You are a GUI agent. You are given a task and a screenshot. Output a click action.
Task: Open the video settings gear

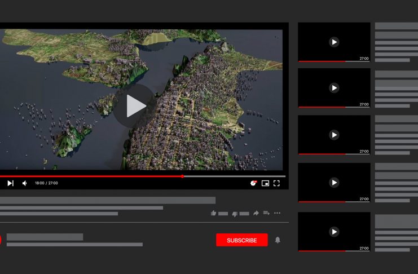tap(253, 183)
